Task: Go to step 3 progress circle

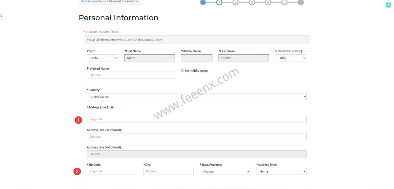Action: pos(252,3)
